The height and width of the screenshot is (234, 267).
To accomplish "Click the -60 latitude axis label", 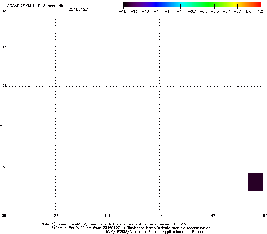I will (x=3, y=211).
